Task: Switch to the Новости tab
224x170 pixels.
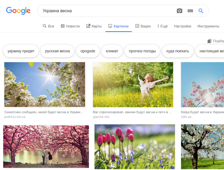Action: pyautogui.click(x=70, y=26)
